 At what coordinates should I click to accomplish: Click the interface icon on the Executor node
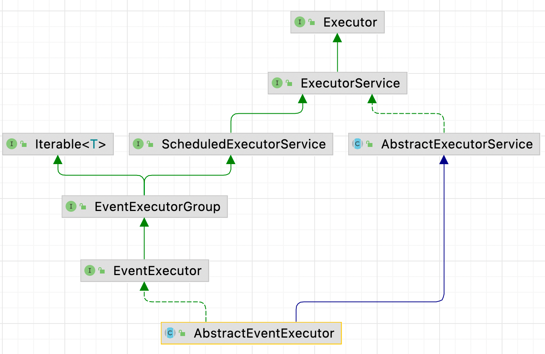[x=299, y=22]
